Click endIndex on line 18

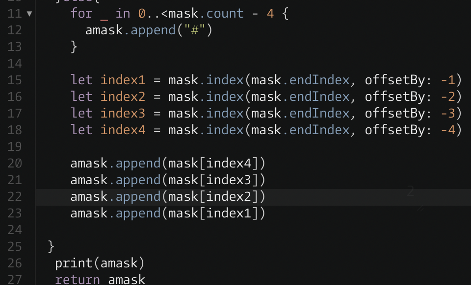click(319, 130)
